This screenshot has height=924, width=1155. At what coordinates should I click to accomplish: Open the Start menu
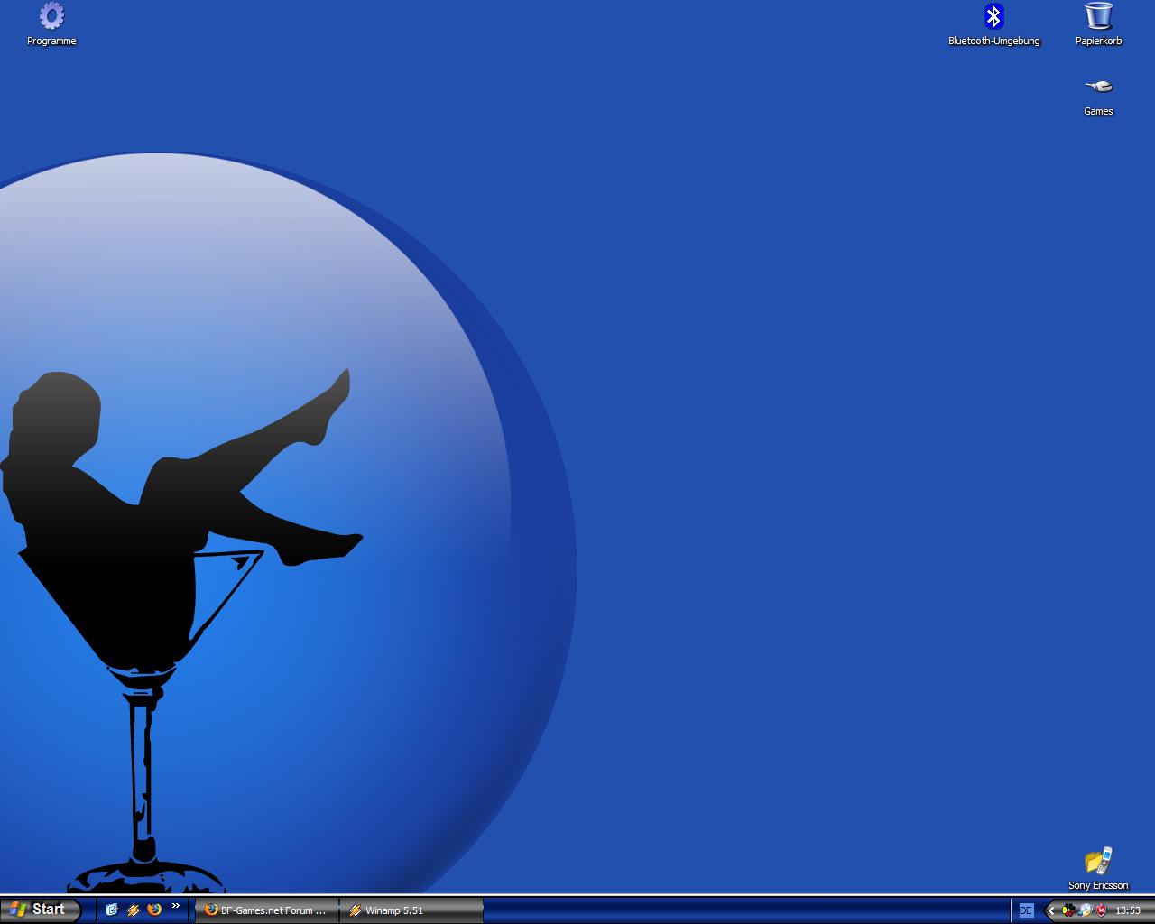(40, 910)
